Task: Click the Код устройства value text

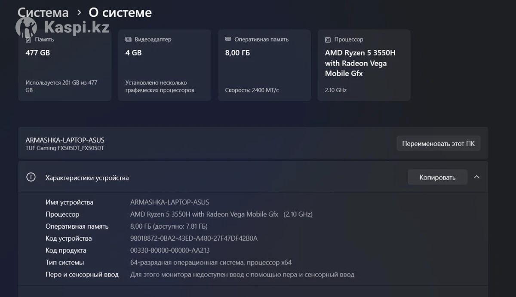Action: point(193,239)
